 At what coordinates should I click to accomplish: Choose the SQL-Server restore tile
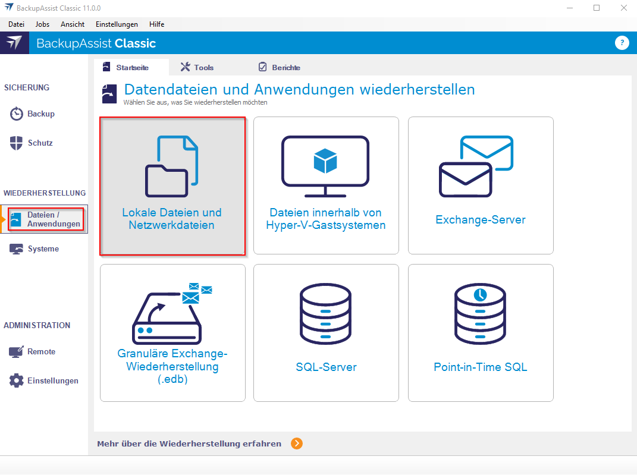pos(326,333)
